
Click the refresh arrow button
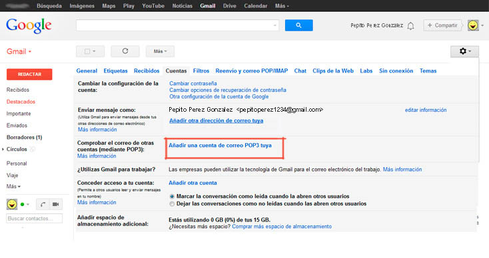tap(125, 51)
